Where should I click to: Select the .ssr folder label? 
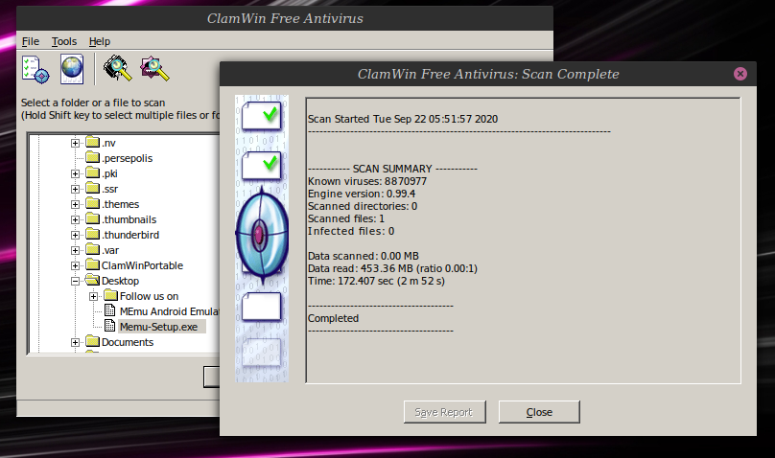click(109, 189)
